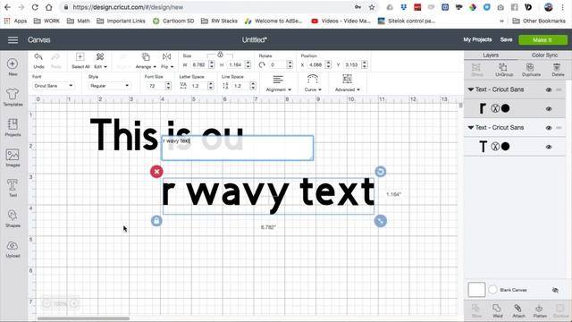Open the Edit dropdown

(100, 61)
